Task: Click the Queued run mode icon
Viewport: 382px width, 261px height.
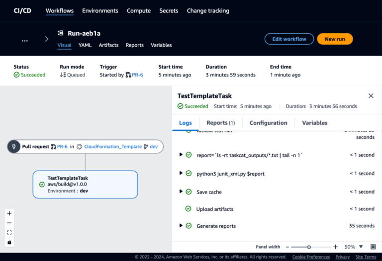Action: (63, 75)
